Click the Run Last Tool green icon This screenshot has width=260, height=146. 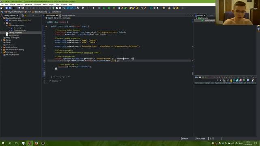point(114,8)
